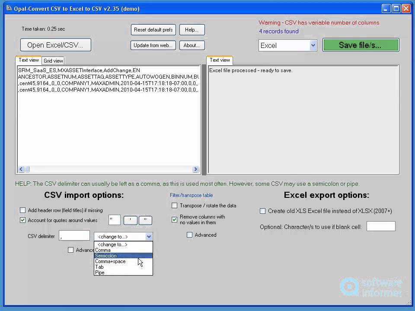Toggle Add header row if missing checkbox
The width and height of the screenshot is (415, 311).
(x=23, y=210)
